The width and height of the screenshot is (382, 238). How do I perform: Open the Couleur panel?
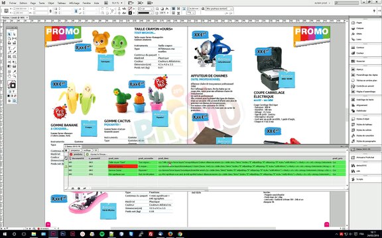(360, 53)
